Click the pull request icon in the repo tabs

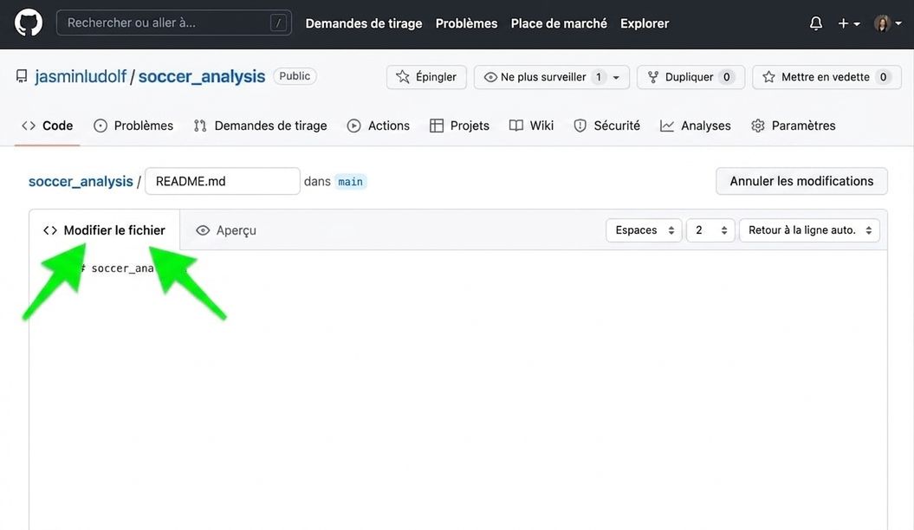[x=200, y=126]
